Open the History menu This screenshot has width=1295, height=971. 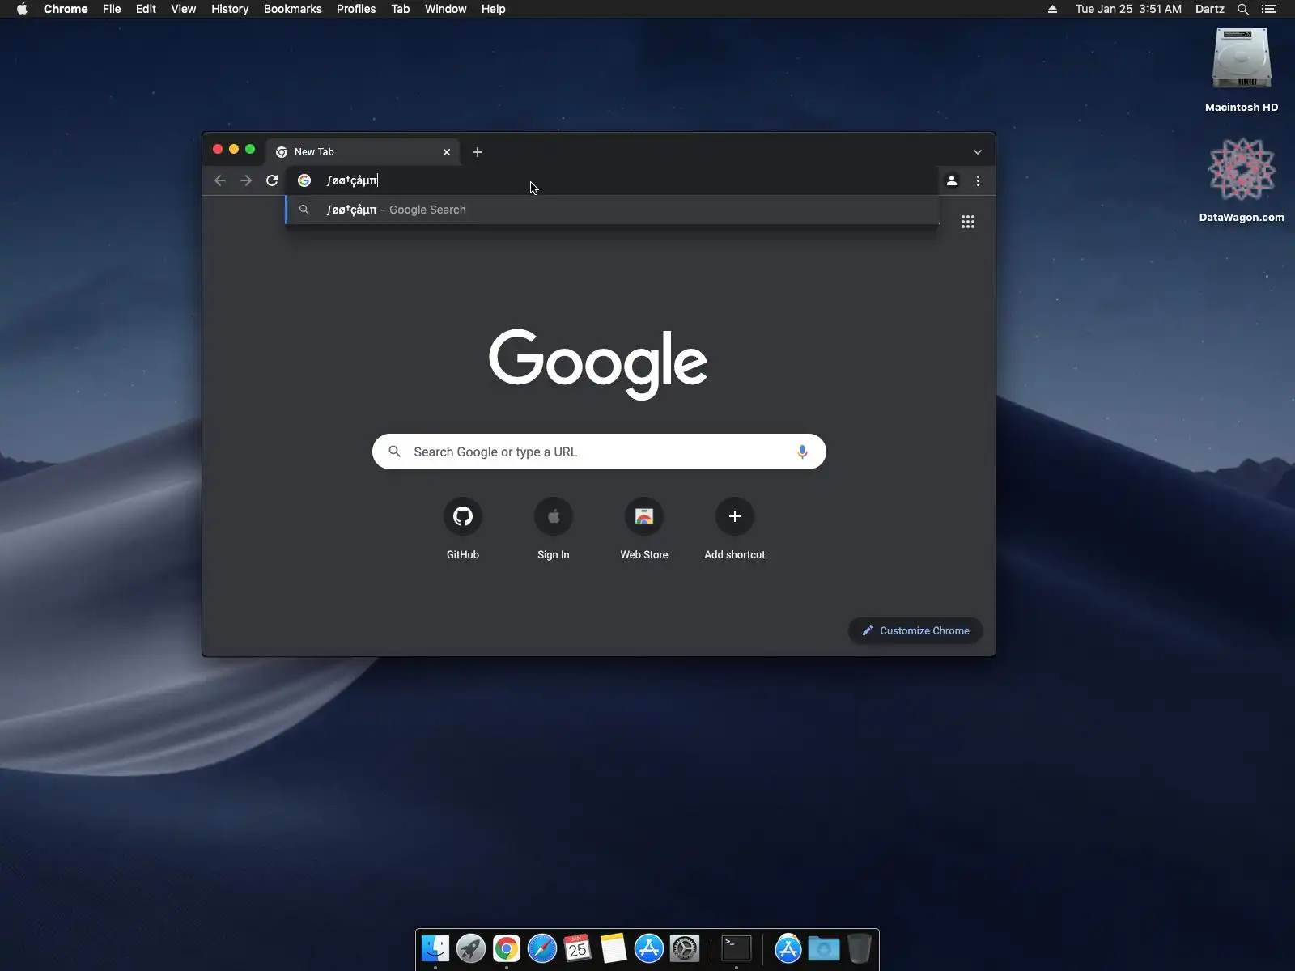coord(230,9)
